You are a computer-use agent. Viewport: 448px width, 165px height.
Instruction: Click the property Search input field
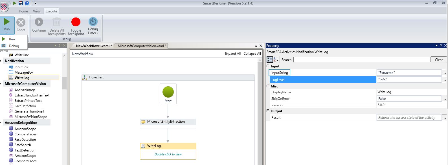(362, 60)
